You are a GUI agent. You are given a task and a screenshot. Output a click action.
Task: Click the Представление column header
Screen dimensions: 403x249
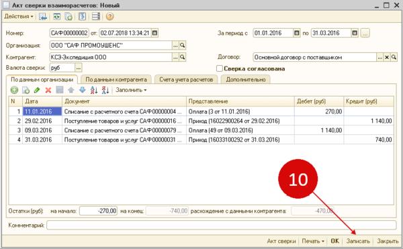pyautogui.click(x=240, y=101)
